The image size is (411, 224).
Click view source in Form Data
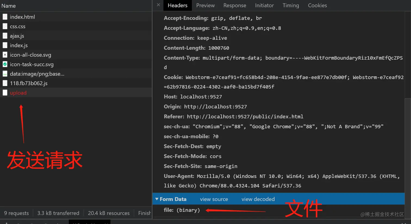click(214, 199)
